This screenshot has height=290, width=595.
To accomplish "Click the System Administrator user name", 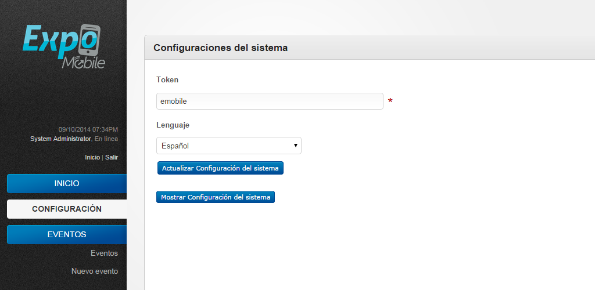I will point(60,139).
